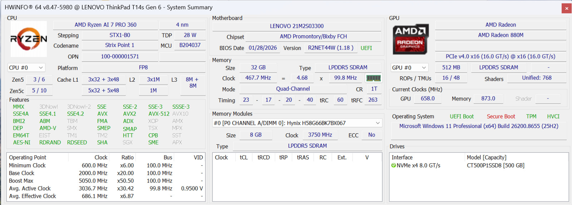
Task: Click the LENOVO 21M2S03300 motherboard field
Action: point(297,26)
